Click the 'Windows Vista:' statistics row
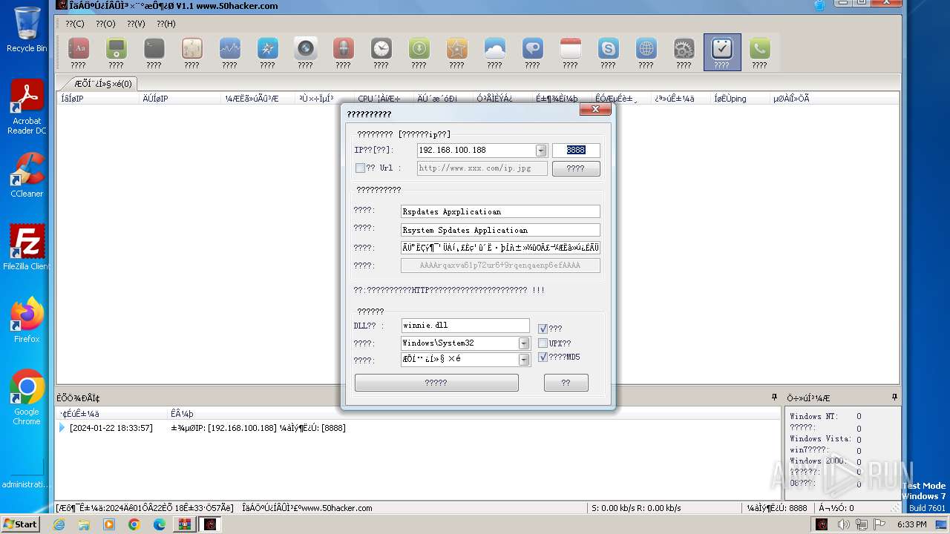The width and height of the screenshot is (950, 534). 826,439
